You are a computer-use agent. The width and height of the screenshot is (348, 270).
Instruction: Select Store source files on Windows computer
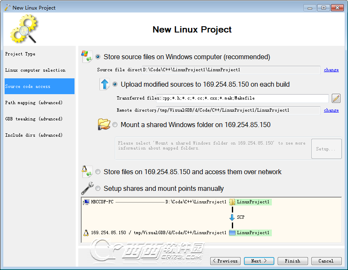(98, 57)
